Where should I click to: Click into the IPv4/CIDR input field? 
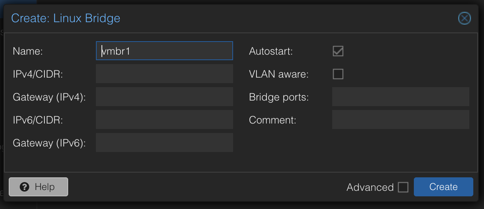coord(164,74)
